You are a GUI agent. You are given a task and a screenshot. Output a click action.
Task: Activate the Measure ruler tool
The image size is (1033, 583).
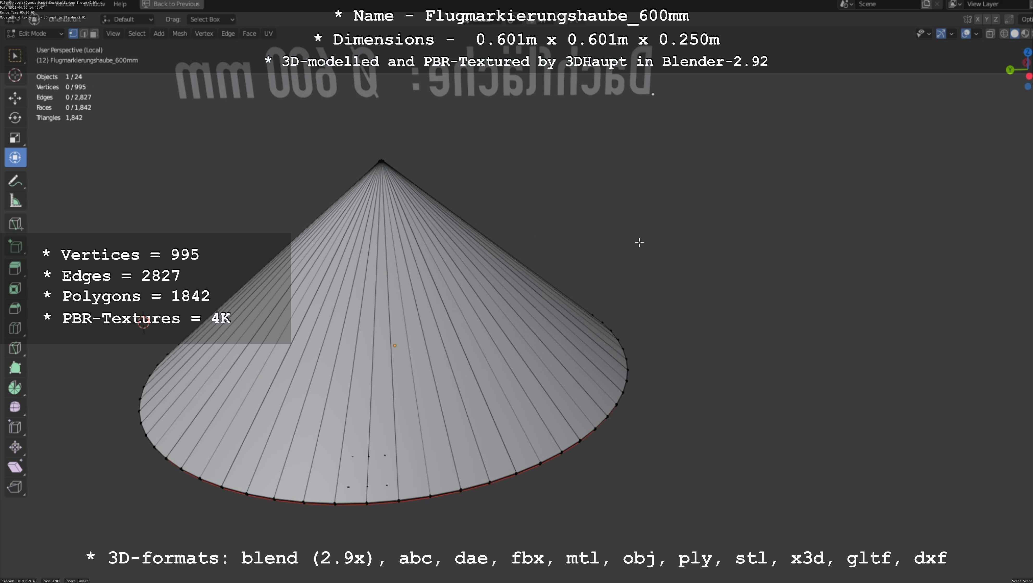(15, 201)
